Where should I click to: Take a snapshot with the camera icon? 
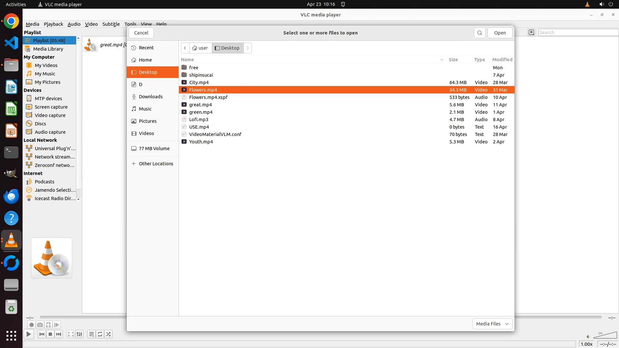[40, 325]
